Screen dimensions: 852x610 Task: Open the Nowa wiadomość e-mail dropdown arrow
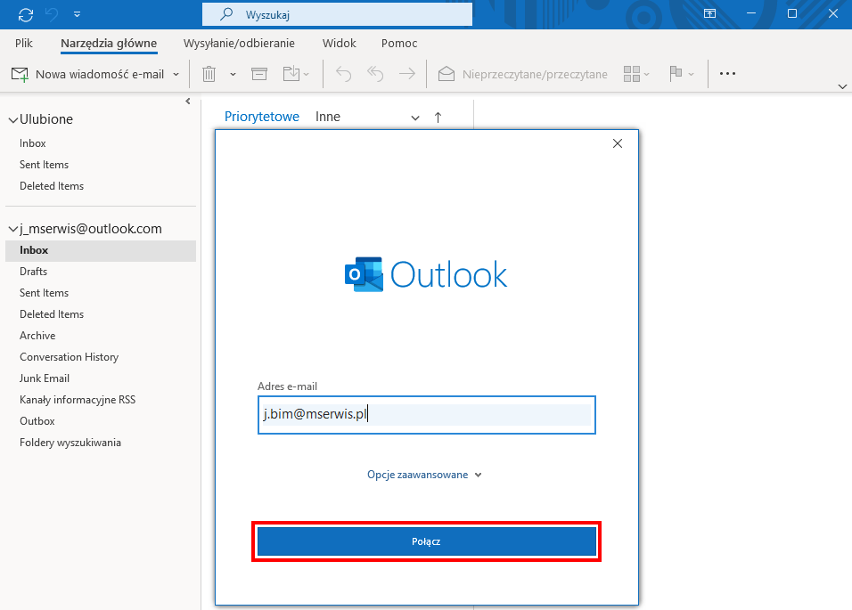(176, 74)
